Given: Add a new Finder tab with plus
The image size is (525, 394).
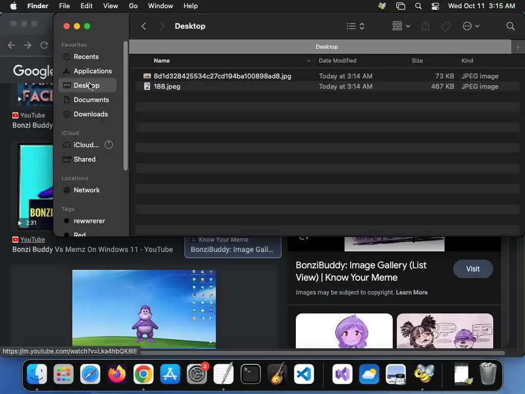Looking at the screenshot, I should coord(518,47).
